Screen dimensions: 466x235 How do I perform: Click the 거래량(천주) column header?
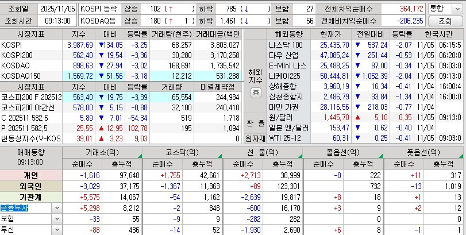click(171, 34)
